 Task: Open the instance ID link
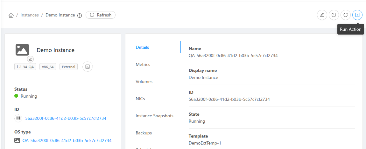(x=66, y=118)
